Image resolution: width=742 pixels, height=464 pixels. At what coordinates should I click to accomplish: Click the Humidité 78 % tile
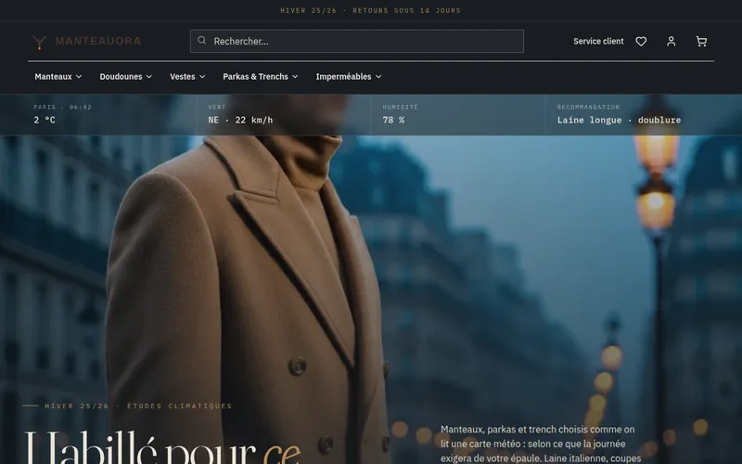click(458, 114)
